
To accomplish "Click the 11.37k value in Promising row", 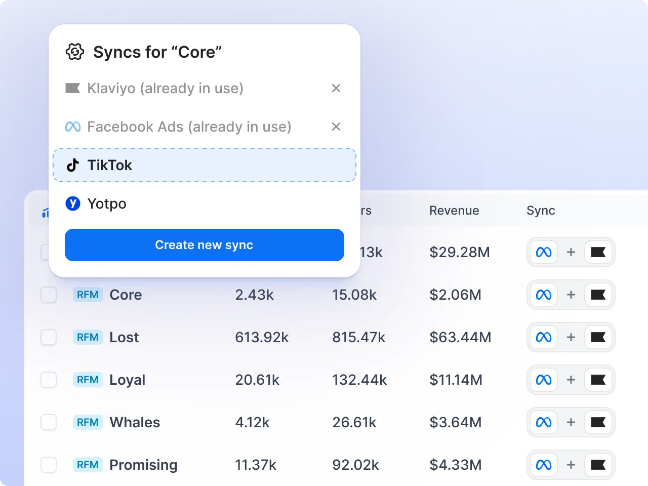I will tap(256, 465).
